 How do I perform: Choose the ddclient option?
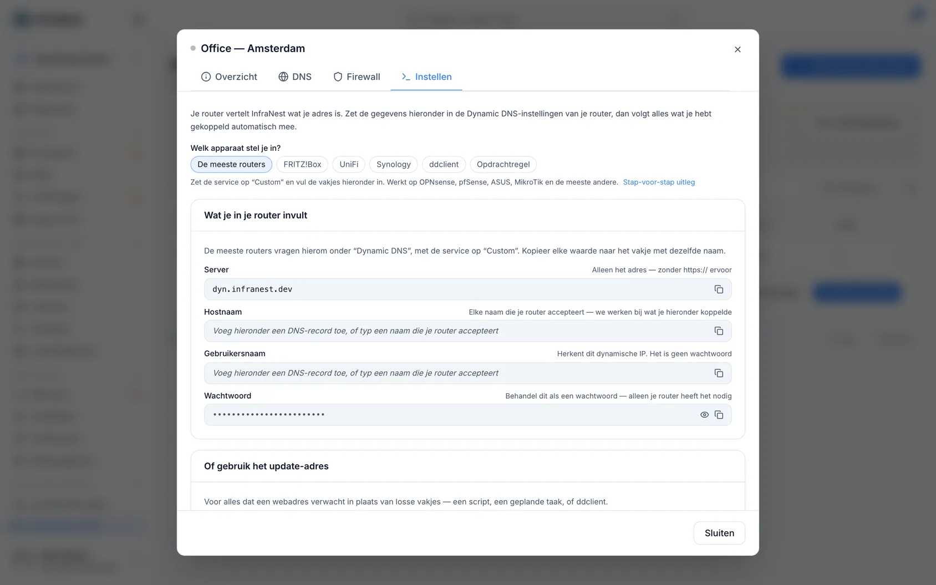[x=444, y=164]
